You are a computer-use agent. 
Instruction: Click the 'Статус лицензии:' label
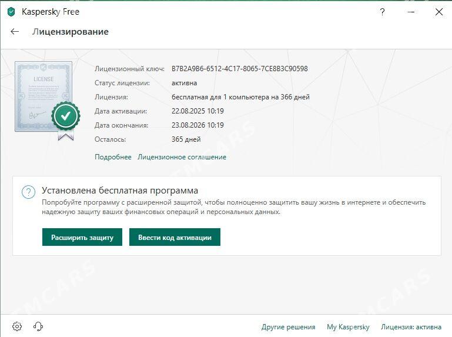pos(122,83)
